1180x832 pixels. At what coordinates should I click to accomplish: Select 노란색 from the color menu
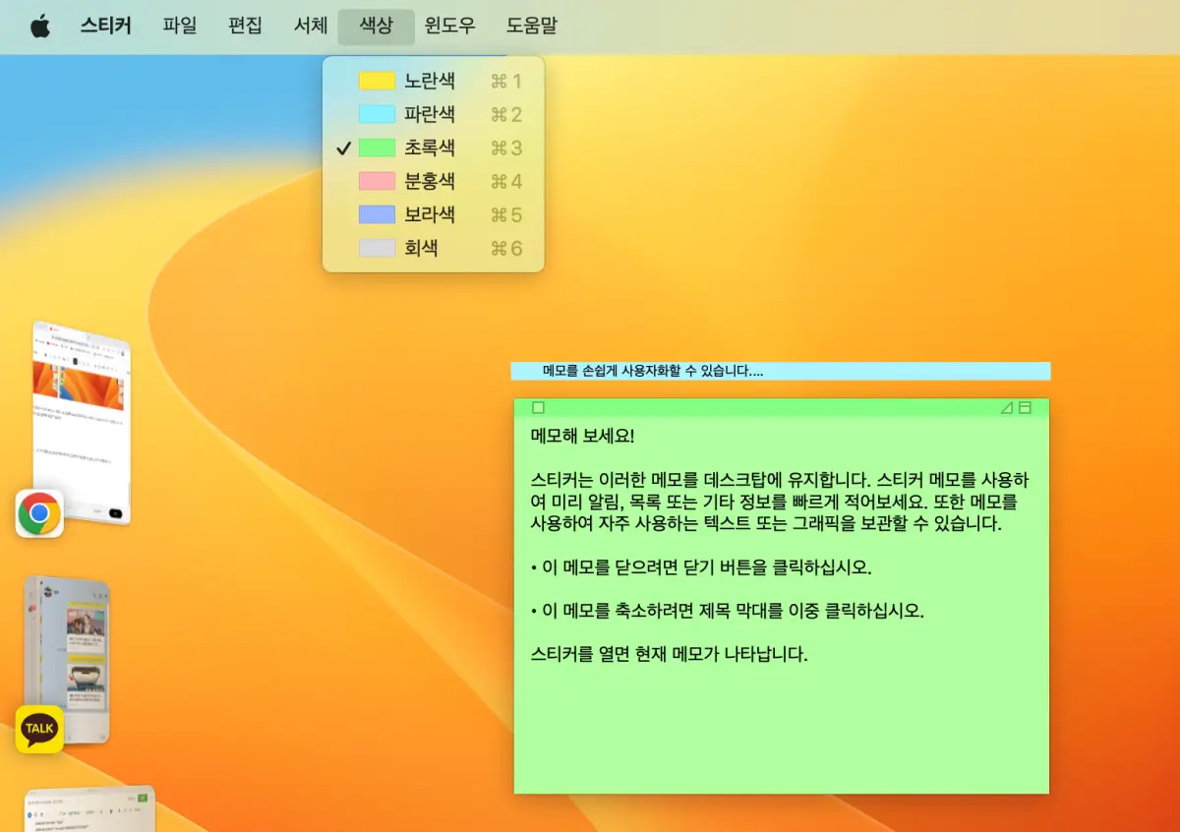tap(428, 81)
